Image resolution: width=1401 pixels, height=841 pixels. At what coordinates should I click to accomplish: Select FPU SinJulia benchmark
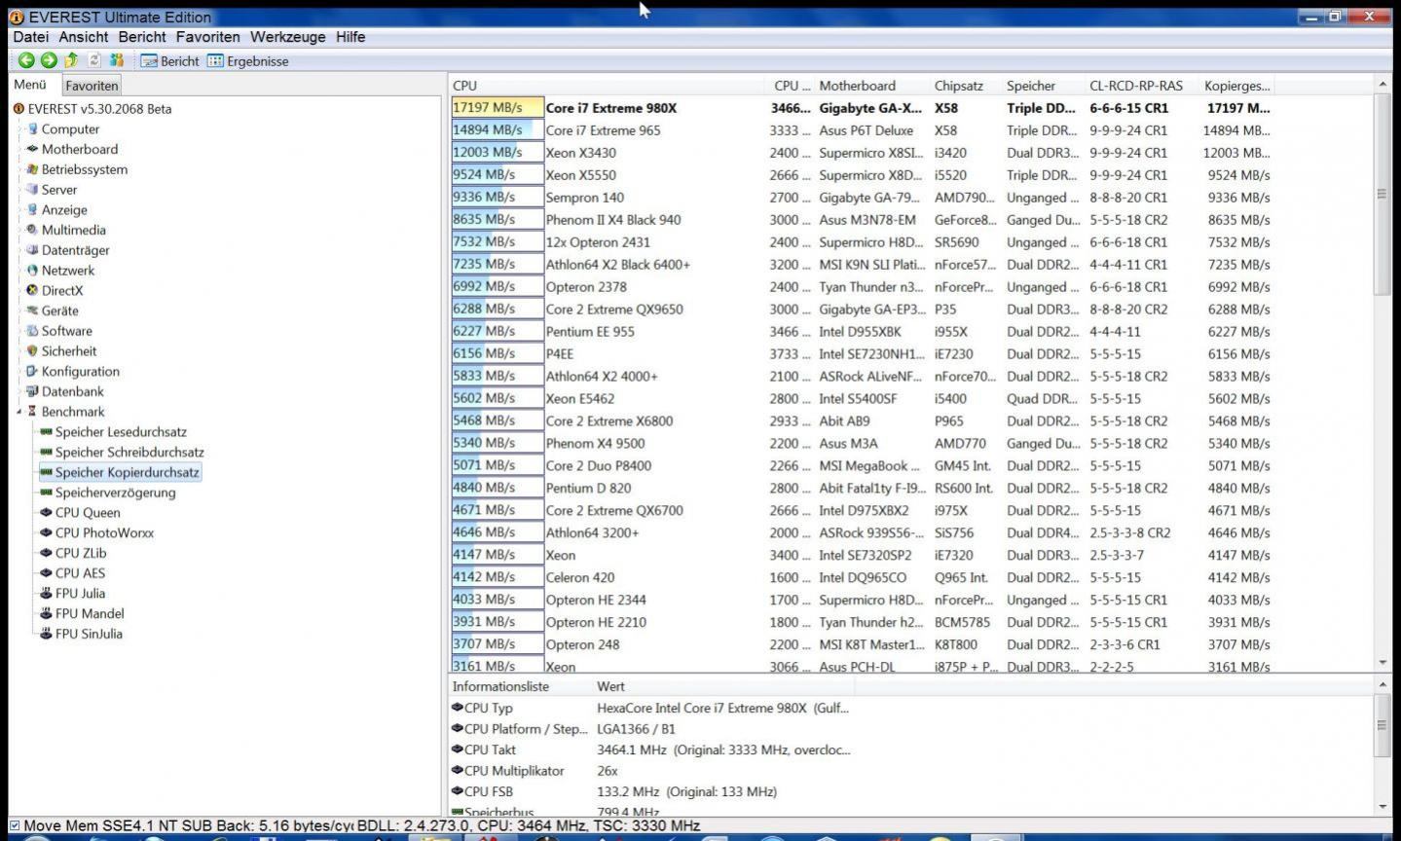coord(89,634)
